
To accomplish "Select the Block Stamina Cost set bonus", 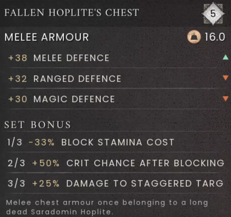I will [x=118, y=142].
